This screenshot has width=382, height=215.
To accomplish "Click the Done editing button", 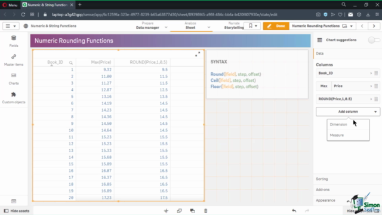I will [x=276, y=26].
